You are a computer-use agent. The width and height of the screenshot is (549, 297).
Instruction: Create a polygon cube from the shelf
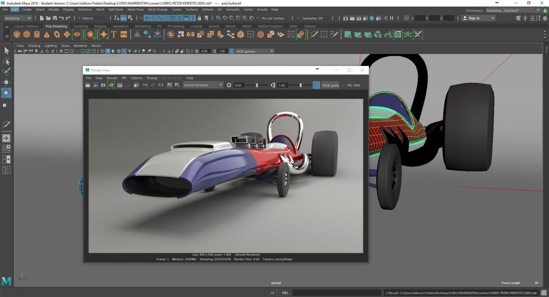point(26,34)
